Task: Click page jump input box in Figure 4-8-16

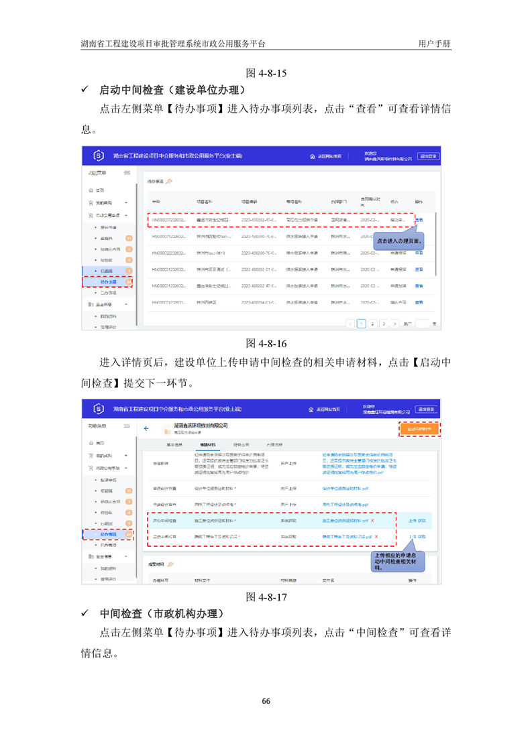Action: pos(422,324)
